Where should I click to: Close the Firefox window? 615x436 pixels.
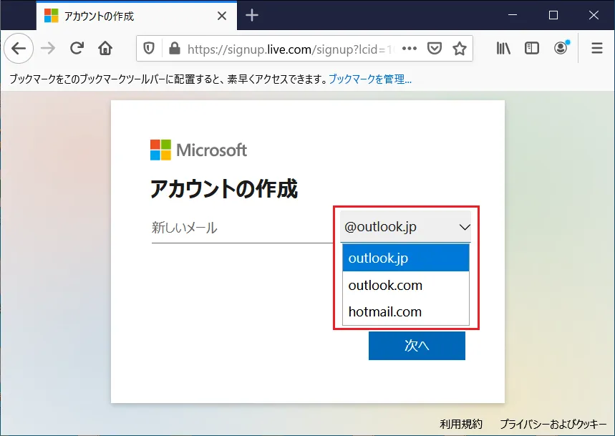coord(594,15)
